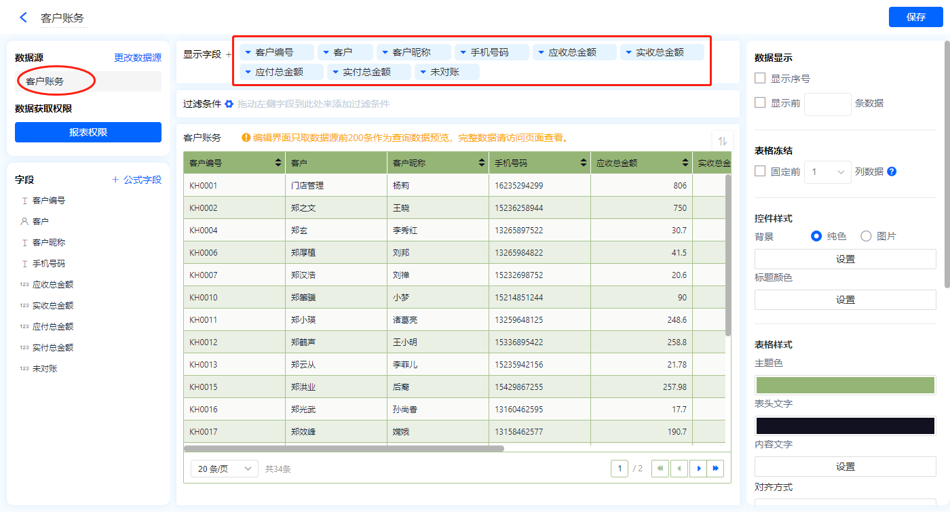Image resolution: width=950 pixels, height=512 pixels.
Task: Jump to first page of table
Action: (660, 469)
